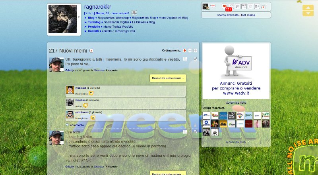This screenshot has width=318, height=175.
Task: Open the WADV Annunci Gratuiti advertisement
Action: 236,71
